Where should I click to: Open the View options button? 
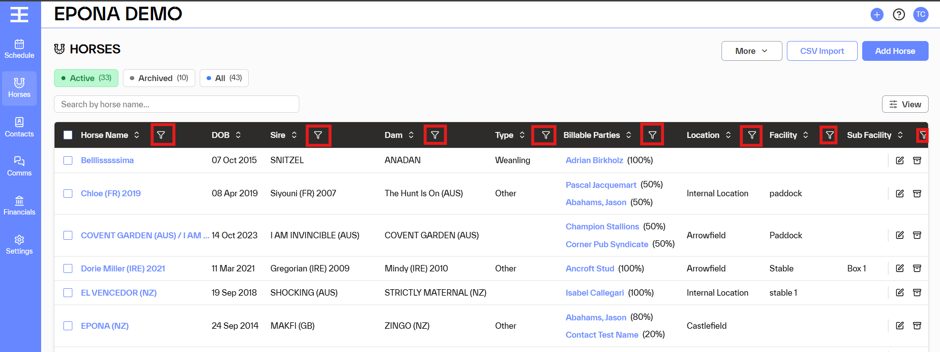point(905,104)
